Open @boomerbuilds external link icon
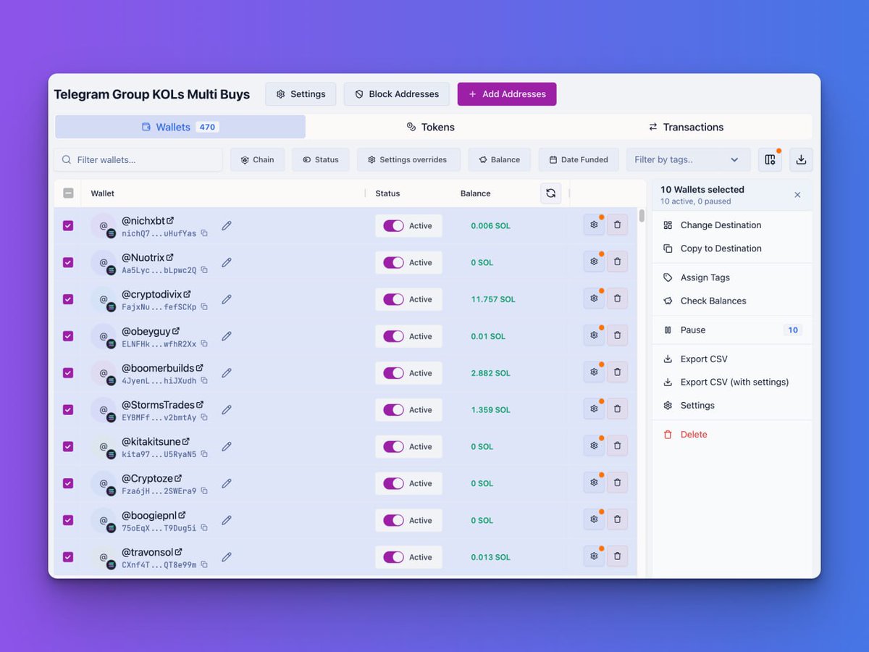This screenshot has height=652, width=869. click(200, 367)
